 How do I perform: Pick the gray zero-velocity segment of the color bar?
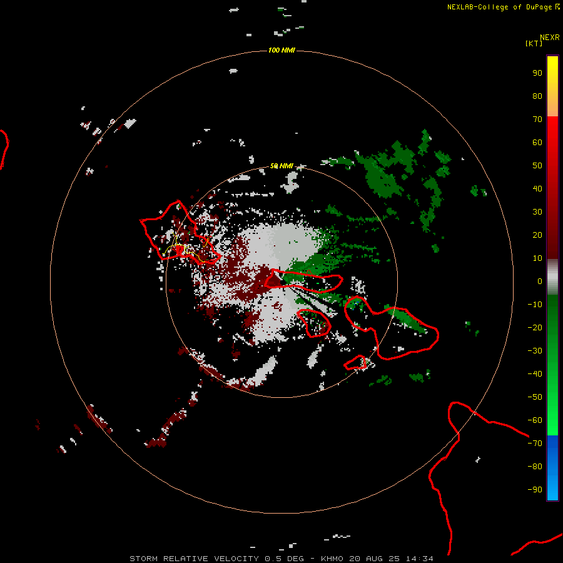552,276
